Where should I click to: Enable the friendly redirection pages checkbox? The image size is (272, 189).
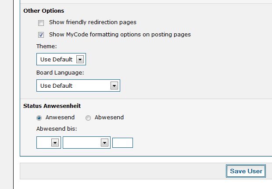pos(41,23)
